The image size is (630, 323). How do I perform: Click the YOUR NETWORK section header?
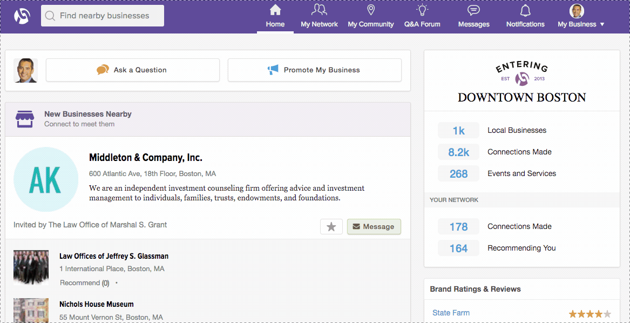tap(454, 200)
